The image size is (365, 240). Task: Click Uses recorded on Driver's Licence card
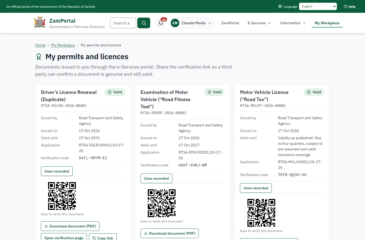pyautogui.click(x=57, y=171)
